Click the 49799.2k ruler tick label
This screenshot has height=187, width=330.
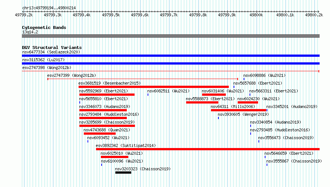tap(24, 15)
